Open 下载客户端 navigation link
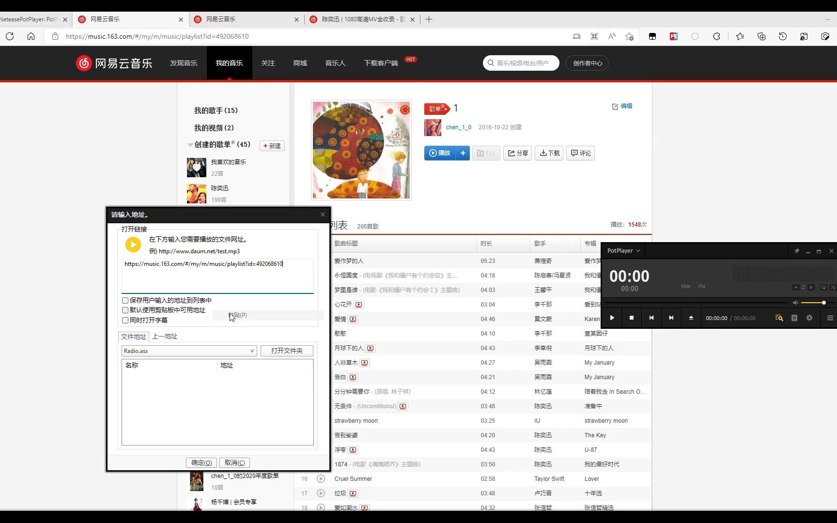 pyautogui.click(x=381, y=63)
